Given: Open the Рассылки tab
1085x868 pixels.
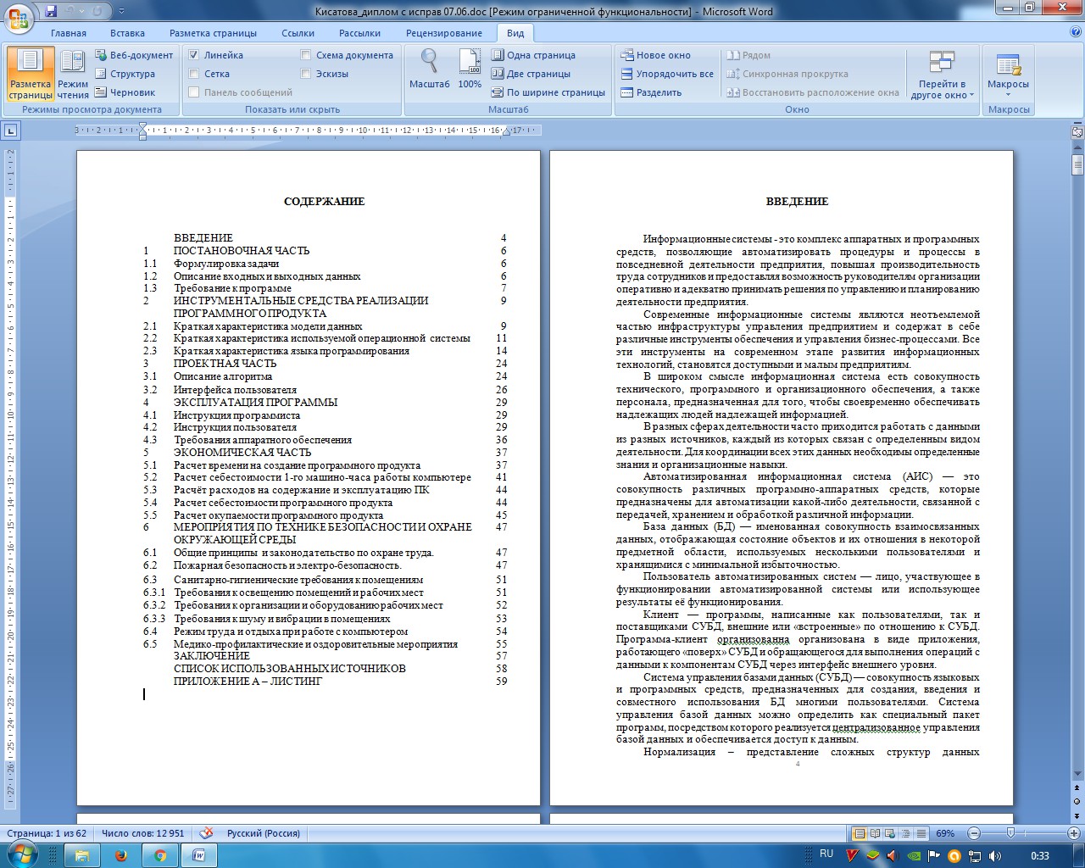Looking at the screenshot, I should pyautogui.click(x=359, y=33).
